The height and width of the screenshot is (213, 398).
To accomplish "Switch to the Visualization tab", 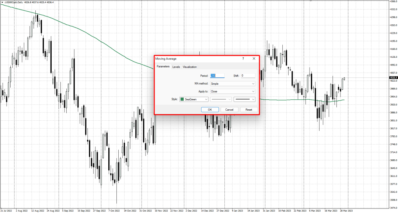I will click(190, 67).
